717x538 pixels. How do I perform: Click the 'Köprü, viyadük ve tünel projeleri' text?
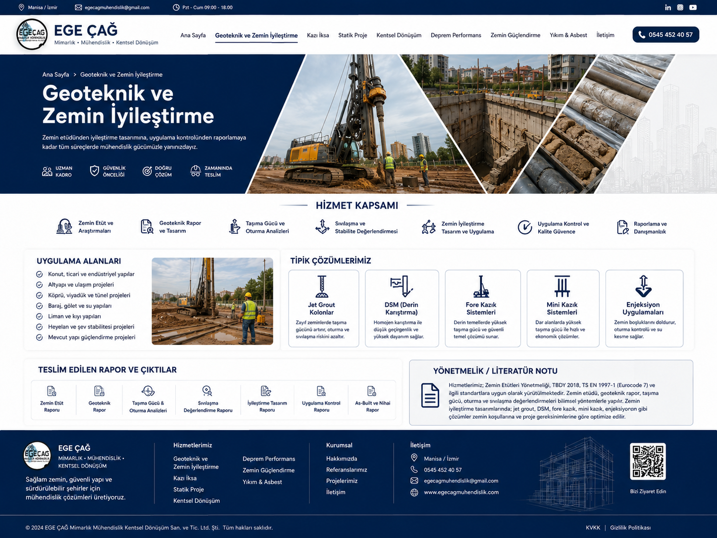(x=89, y=295)
